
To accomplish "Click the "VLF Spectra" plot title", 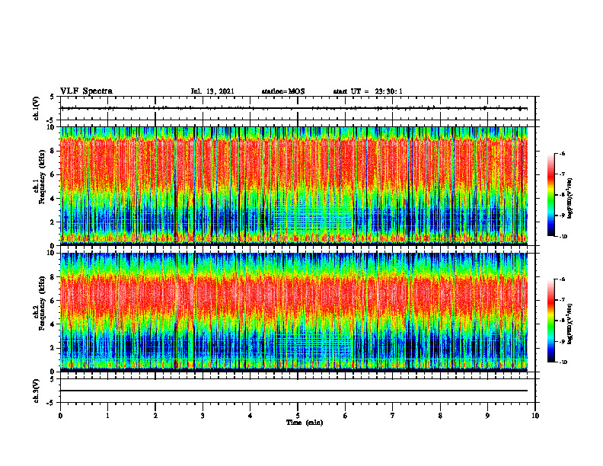I will 86,91.
